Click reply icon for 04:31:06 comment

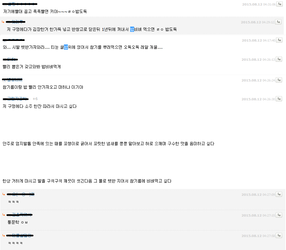280,4
